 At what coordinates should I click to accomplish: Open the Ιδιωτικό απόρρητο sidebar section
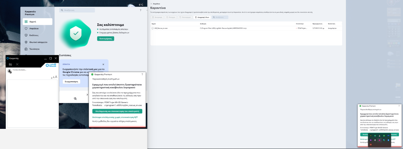(38, 42)
